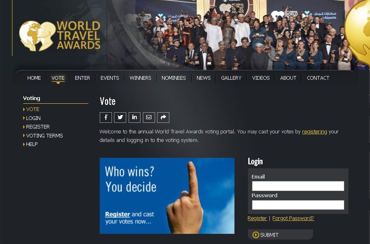
Task: Click the Submit button arrow icon
Action: (x=256, y=235)
